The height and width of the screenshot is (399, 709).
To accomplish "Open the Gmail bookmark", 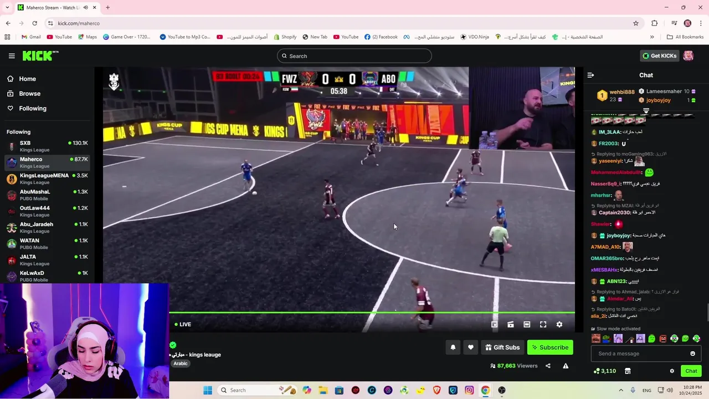I will 30,37.
